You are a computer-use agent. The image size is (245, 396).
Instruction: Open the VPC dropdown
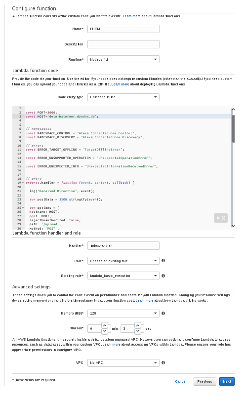click(x=123, y=362)
